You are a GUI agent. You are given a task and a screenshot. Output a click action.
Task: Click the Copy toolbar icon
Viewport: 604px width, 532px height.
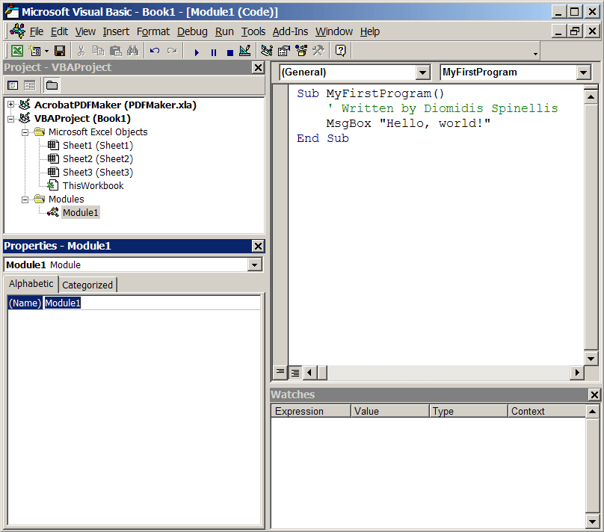tap(98, 51)
